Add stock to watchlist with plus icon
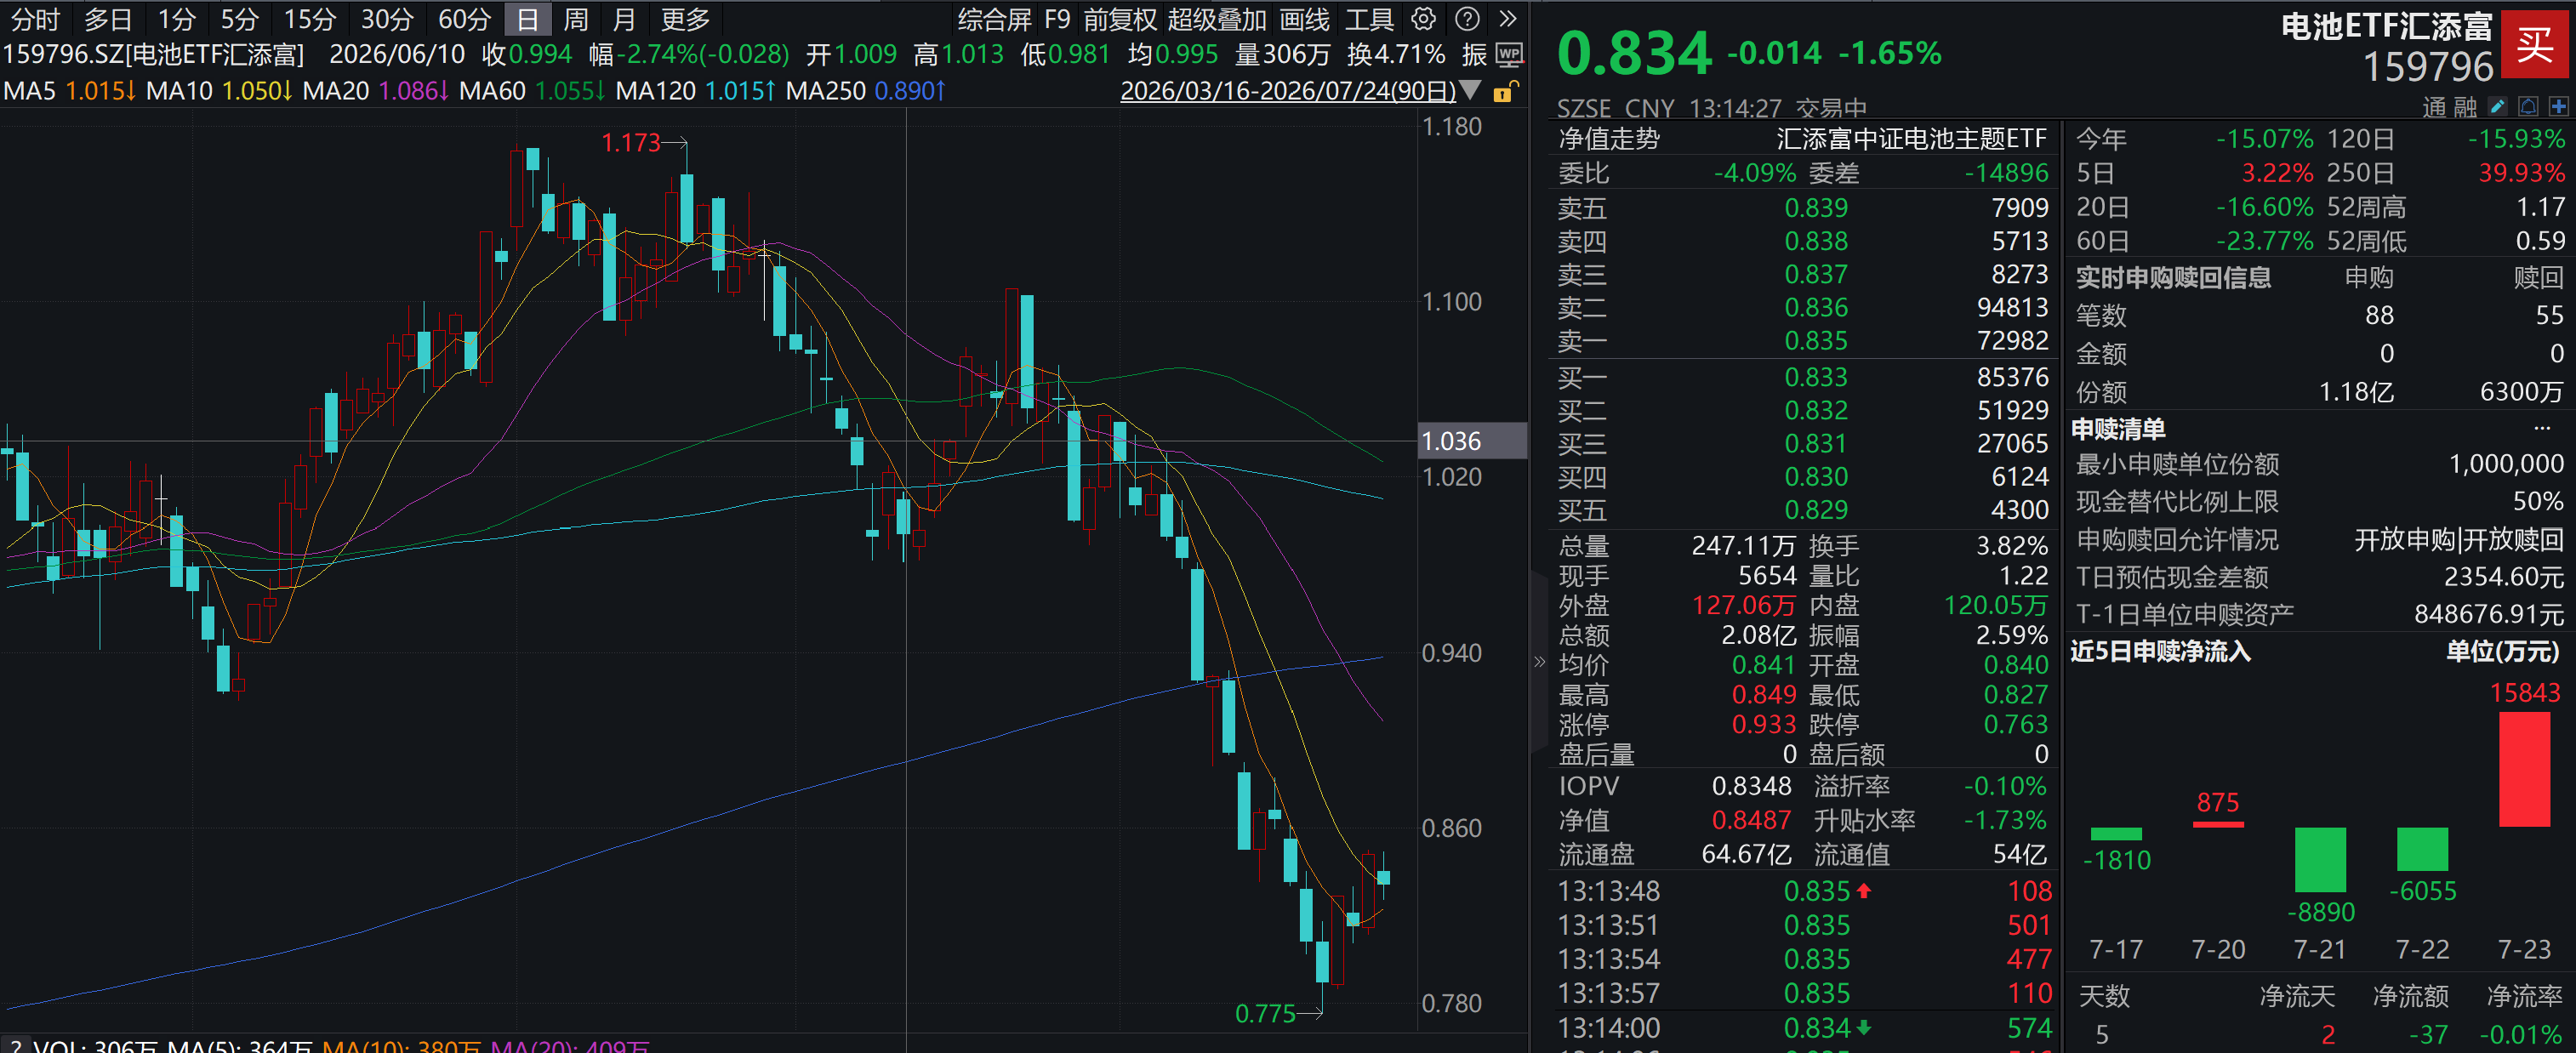Viewport: 2576px width, 1053px height. [x=2559, y=106]
